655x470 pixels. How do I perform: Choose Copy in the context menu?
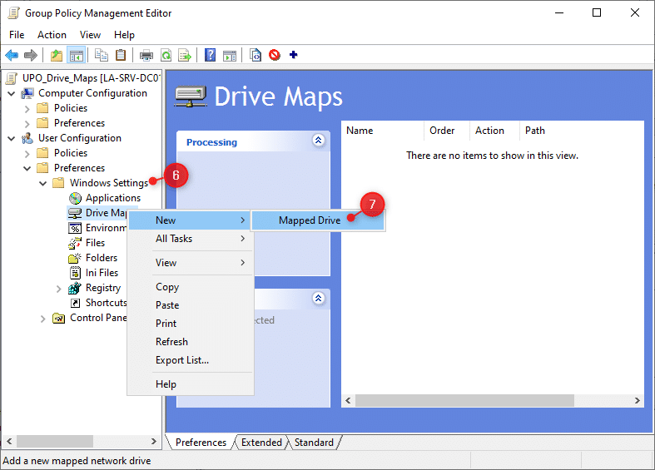click(x=191, y=287)
